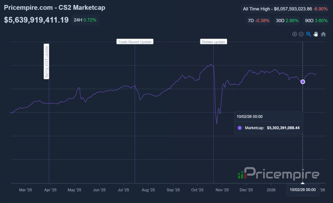Click the current marketcap dollar value
Viewport: 333px width, 203px height.
36,20
